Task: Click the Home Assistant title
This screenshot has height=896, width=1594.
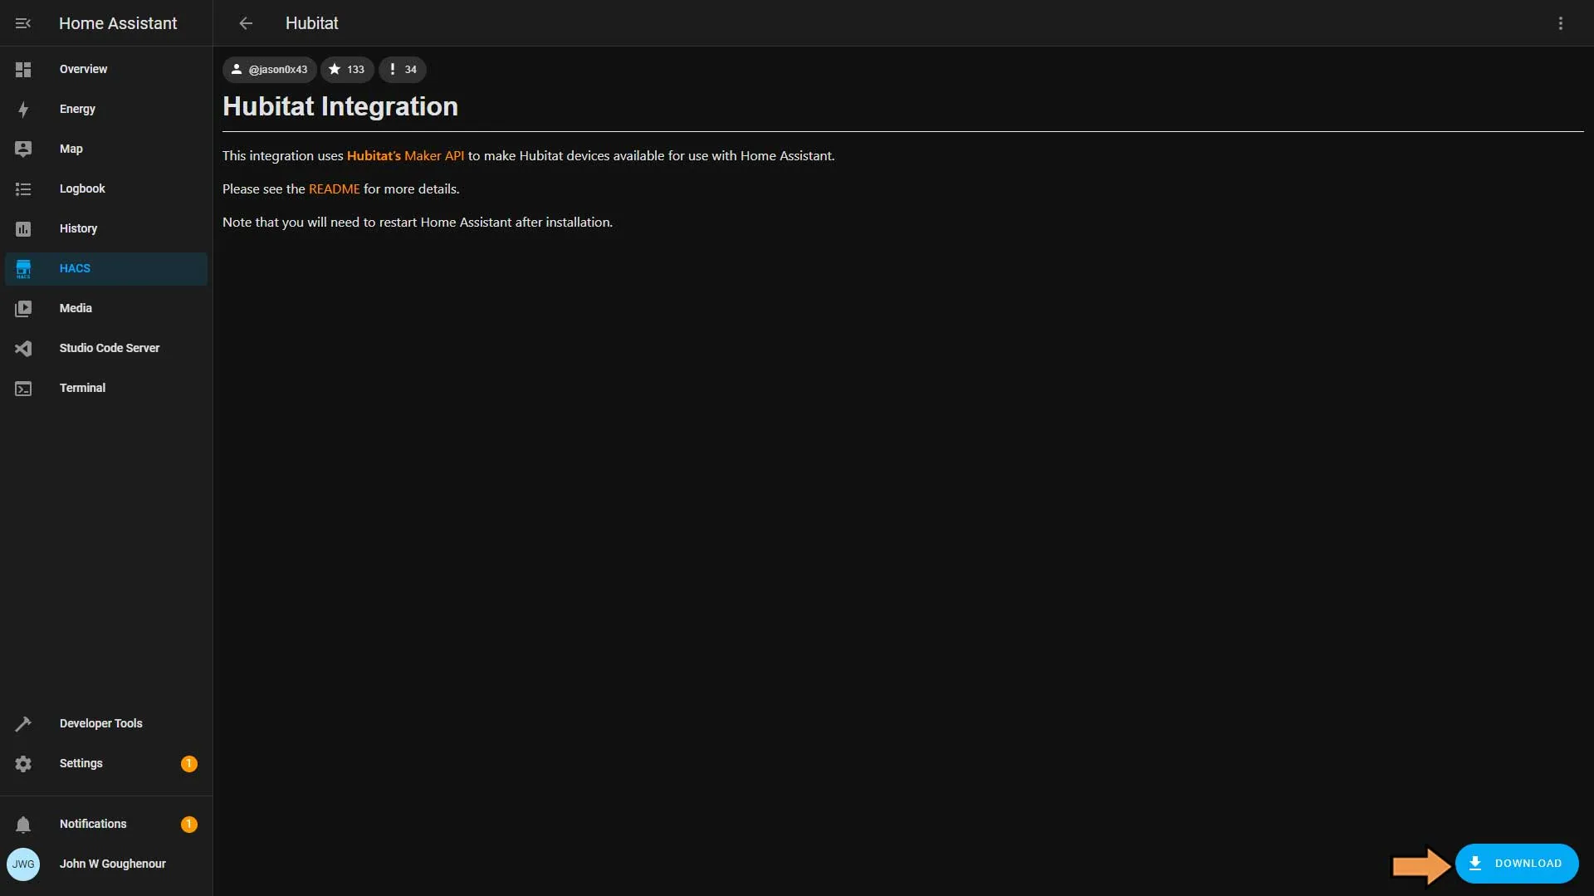Action: coord(118,23)
